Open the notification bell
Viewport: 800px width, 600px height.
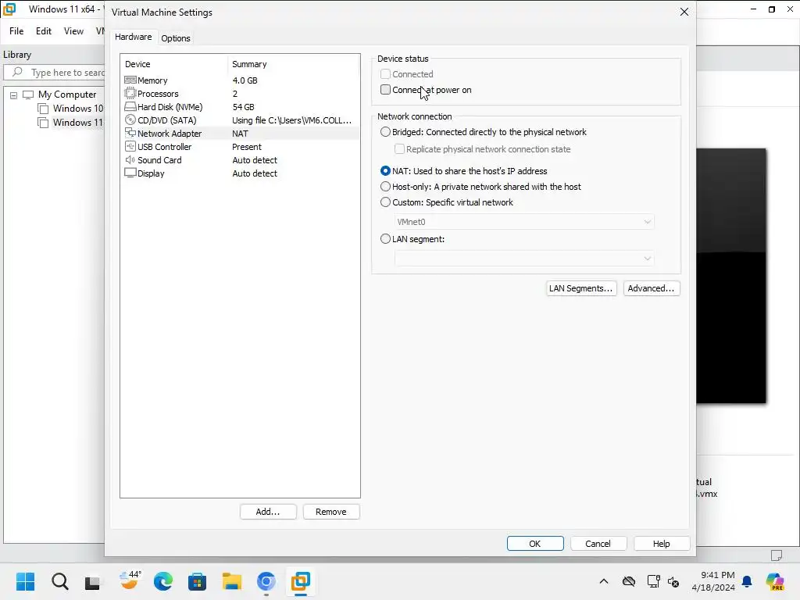coord(747,581)
